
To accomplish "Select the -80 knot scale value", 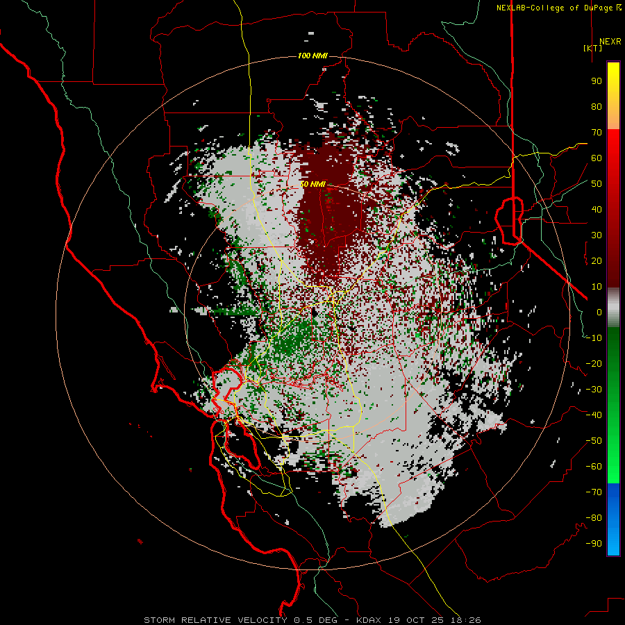I will [x=594, y=518].
